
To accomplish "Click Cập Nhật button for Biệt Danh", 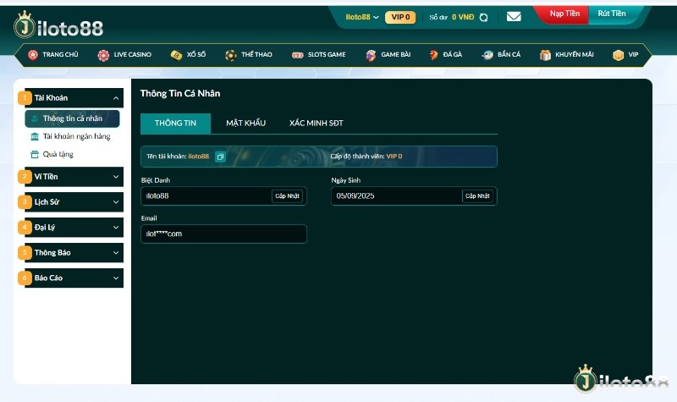I will 287,196.
